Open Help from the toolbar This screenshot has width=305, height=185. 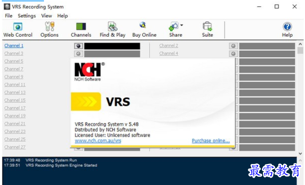[x=287, y=30]
